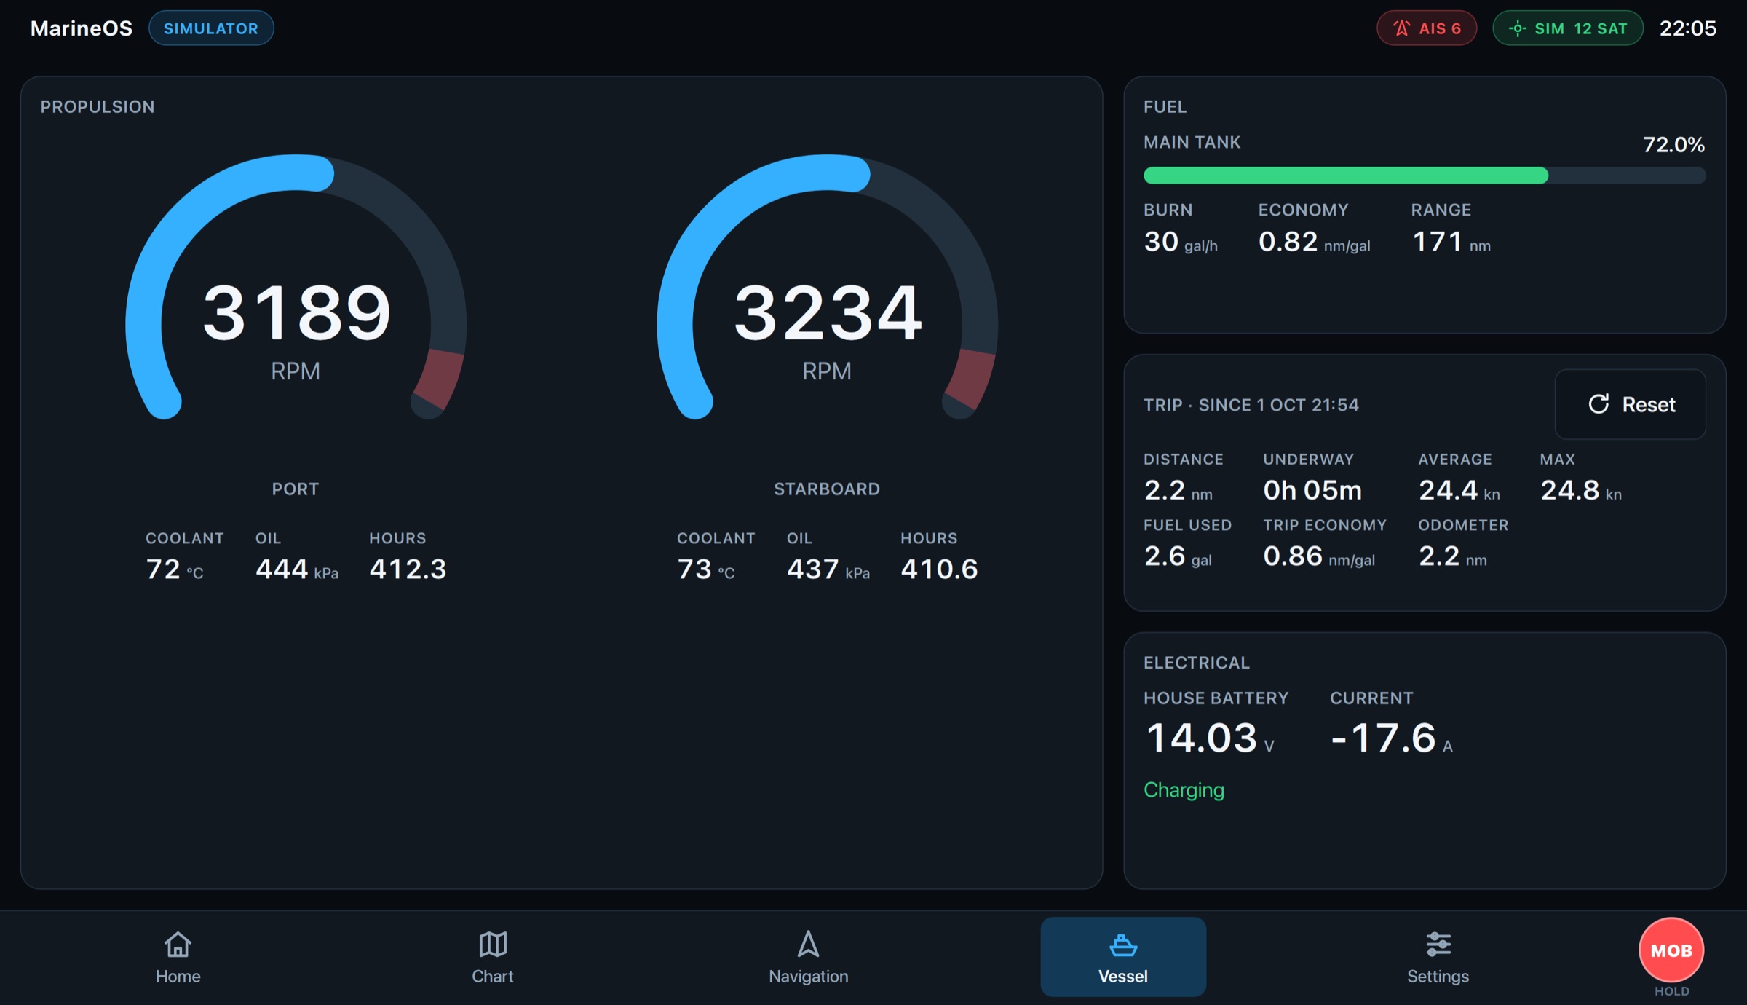Open Settings sliders icon
The height and width of the screenshot is (1005, 1747).
[x=1438, y=944]
